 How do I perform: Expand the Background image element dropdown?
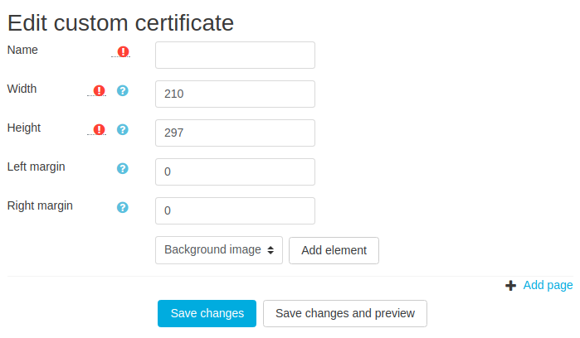coord(219,250)
